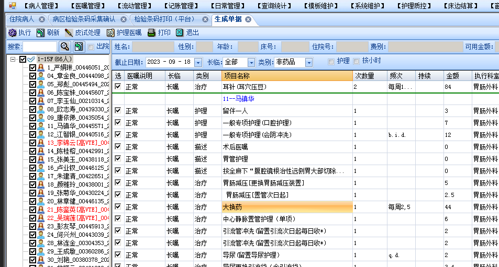Viewport: 499px width, 267px height.
Task: Close the 检验条码打印（平台） tab
Action: coord(205,20)
